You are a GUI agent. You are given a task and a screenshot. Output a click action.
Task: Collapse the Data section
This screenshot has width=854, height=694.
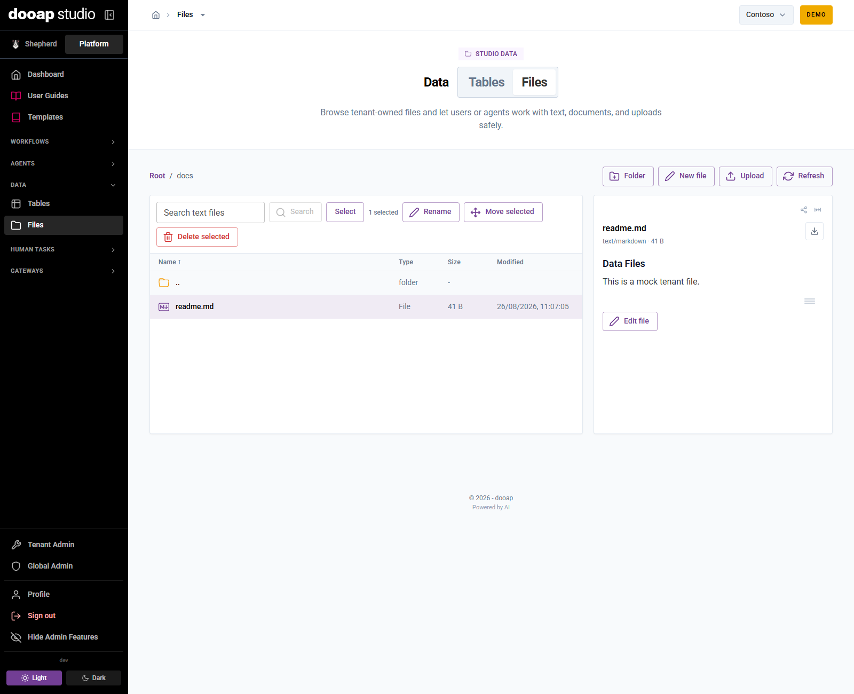(x=64, y=185)
